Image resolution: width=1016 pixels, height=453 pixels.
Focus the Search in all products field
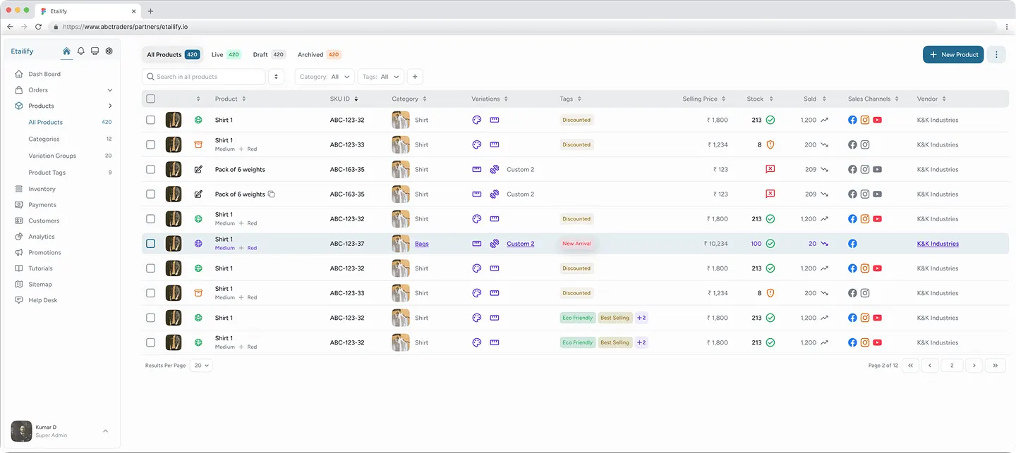[x=203, y=77]
